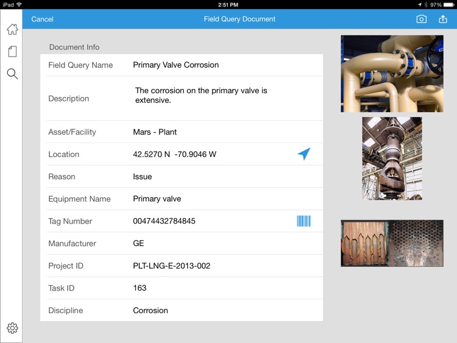
Task: Change the Discipline value Corrosion
Action: point(151,310)
